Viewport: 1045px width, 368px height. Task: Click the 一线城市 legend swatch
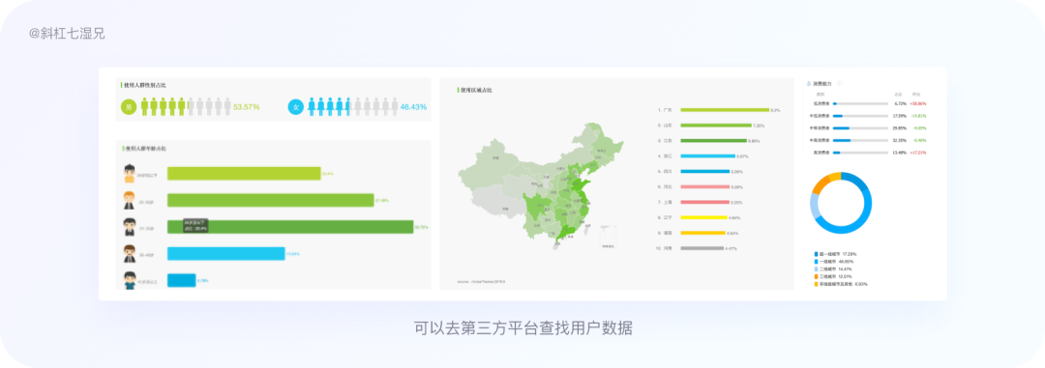coord(816,262)
